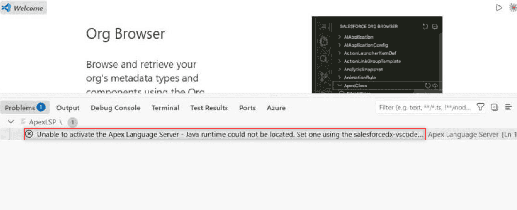Switch to the Problems panel tab

tap(25, 108)
